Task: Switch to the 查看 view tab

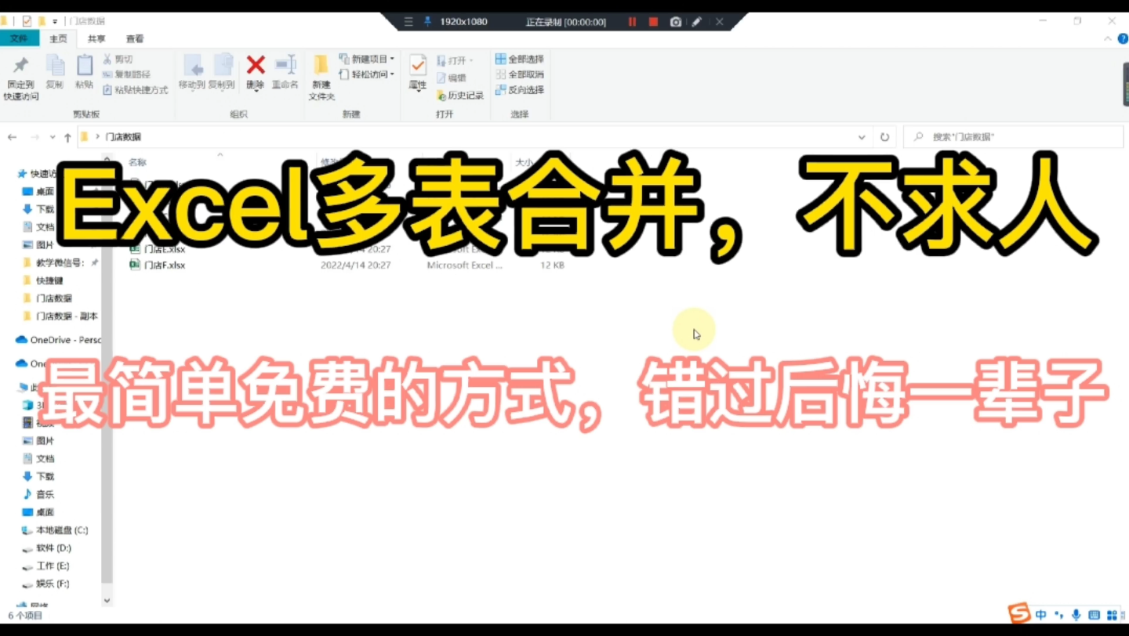Action: (x=135, y=38)
